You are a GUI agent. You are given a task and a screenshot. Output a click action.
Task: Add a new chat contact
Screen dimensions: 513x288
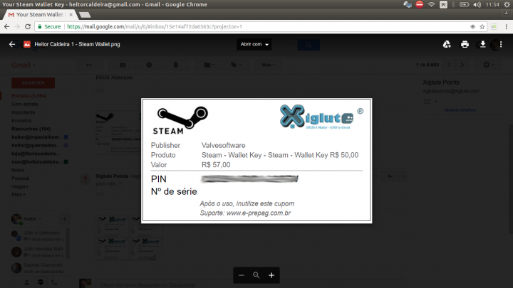(64, 219)
